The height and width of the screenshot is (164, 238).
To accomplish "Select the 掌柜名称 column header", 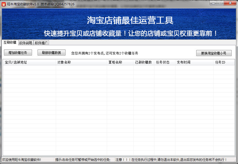I will pyautogui.click(x=120, y=62).
